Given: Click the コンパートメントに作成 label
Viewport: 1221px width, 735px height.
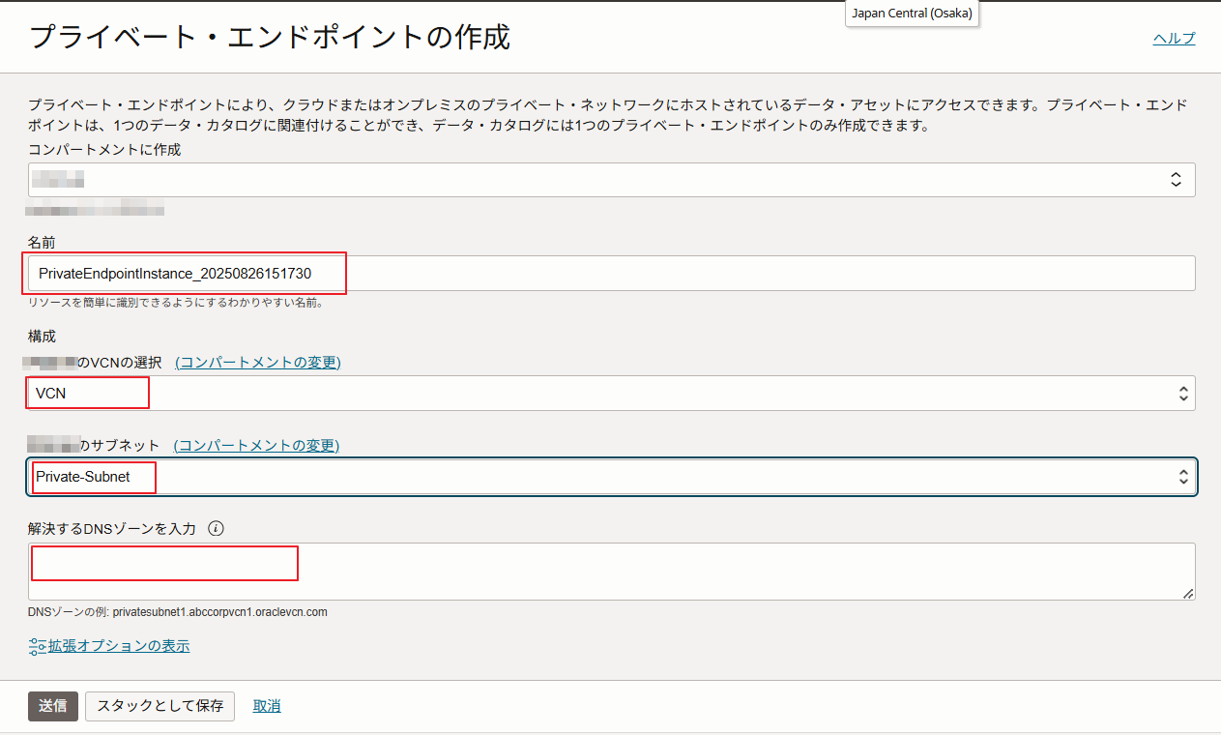Looking at the screenshot, I should click(104, 150).
